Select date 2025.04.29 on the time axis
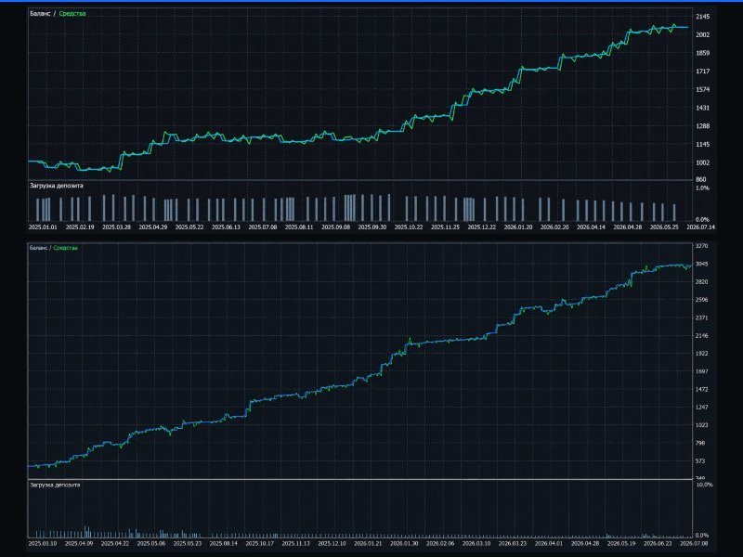Image resolution: width=743 pixels, height=557 pixels. coord(152,227)
